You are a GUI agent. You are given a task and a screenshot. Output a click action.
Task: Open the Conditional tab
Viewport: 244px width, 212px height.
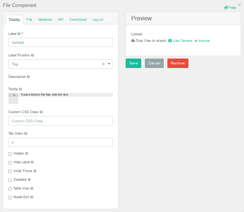78,20
